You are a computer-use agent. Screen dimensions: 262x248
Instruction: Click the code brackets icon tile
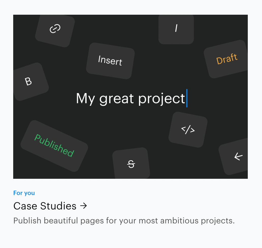(188, 130)
